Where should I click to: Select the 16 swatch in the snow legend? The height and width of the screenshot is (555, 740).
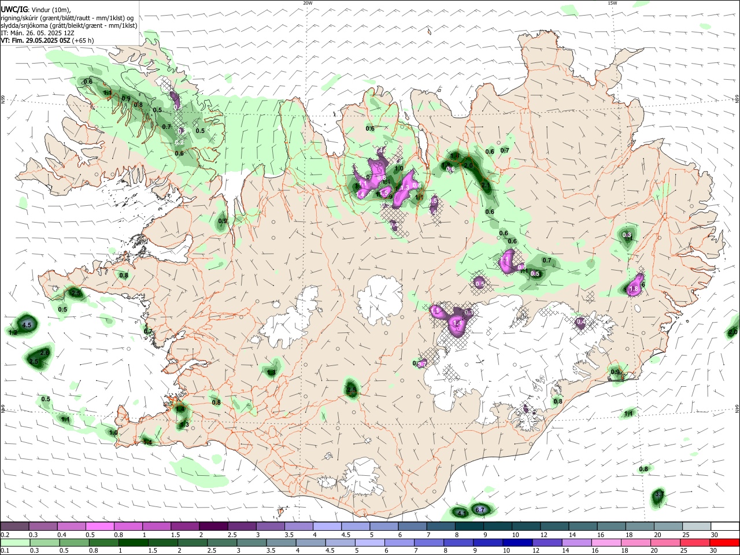coord(611,527)
